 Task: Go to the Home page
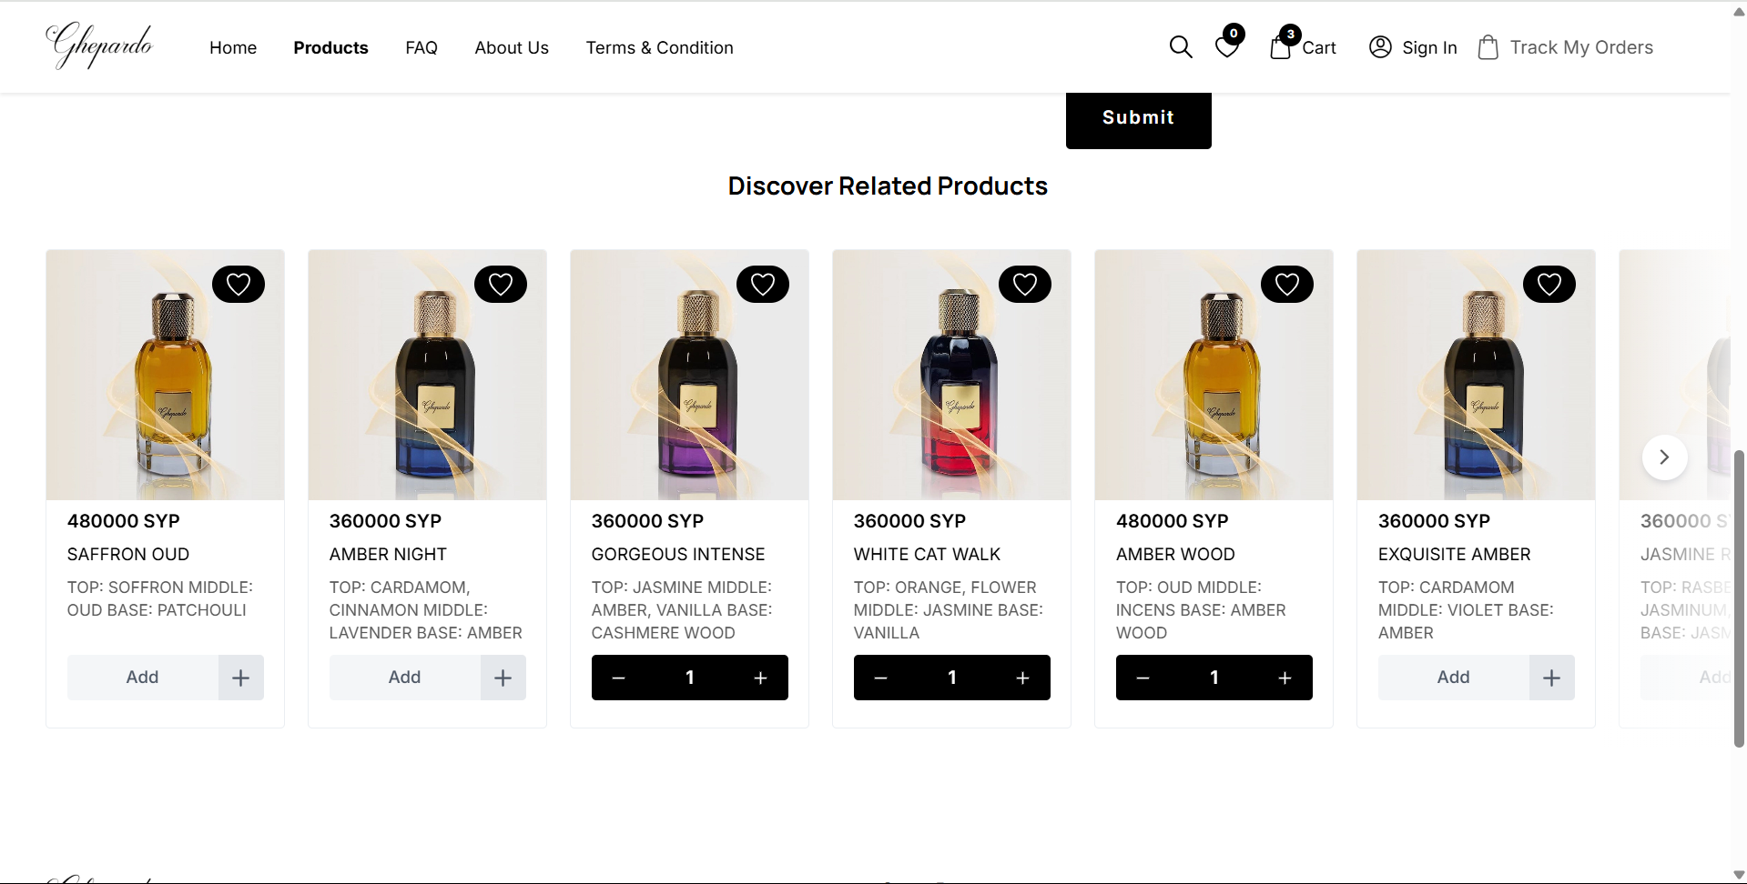click(x=233, y=47)
